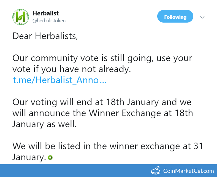Open the Herbalist profile avatar
The width and height of the screenshot is (217, 177).
click(x=21, y=17)
